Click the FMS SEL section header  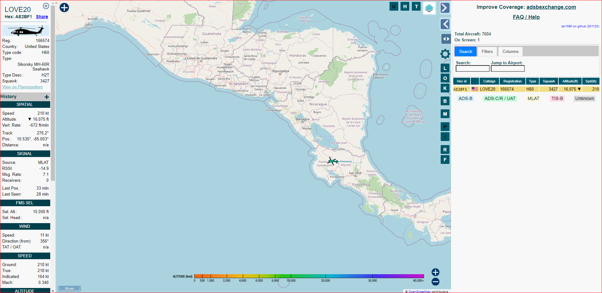click(x=25, y=203)
